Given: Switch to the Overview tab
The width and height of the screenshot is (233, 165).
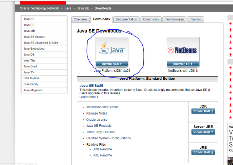Looking at the screenshot, I should coord(80,19).
